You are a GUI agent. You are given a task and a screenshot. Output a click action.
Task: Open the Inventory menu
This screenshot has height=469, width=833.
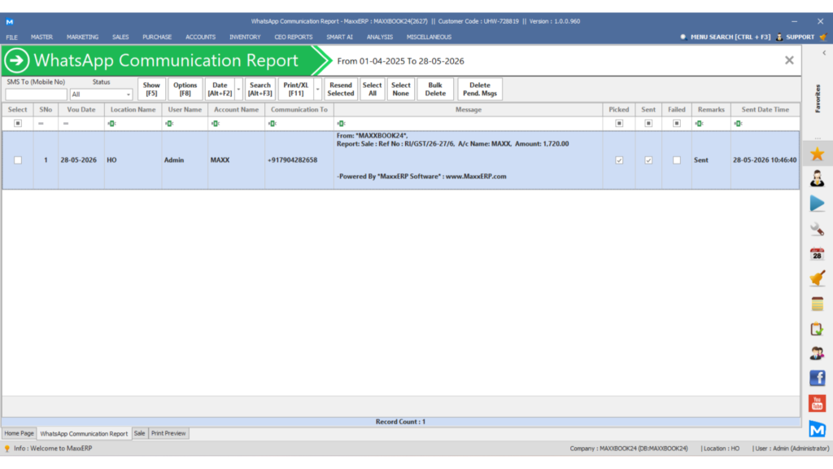click(245, 37)
